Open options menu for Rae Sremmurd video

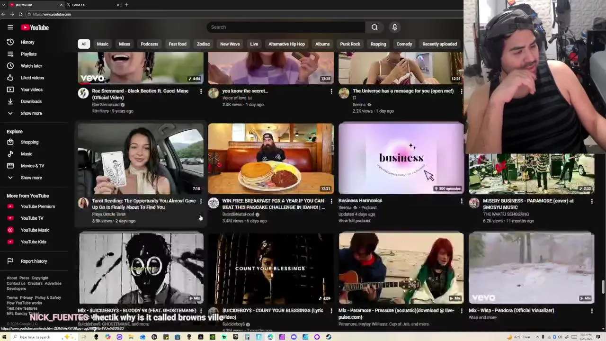pyautogui.click(x=201, y=91)
